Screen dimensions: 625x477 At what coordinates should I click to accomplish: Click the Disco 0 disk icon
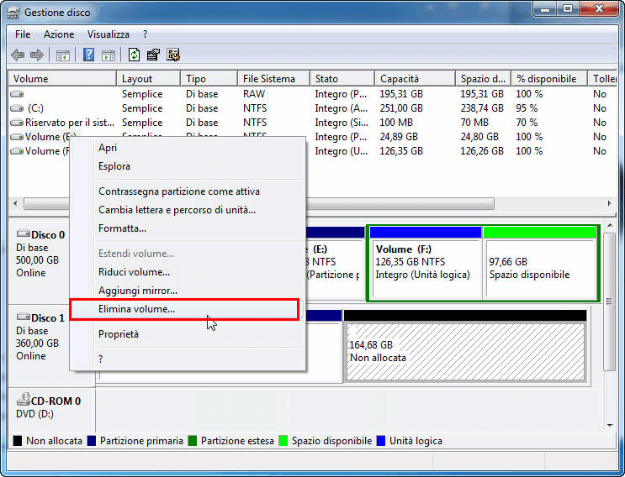pyautogui.click(x=23, y=234)
